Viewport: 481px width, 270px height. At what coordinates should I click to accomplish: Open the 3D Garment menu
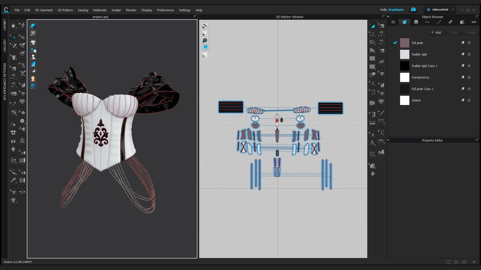coord(44,10)
